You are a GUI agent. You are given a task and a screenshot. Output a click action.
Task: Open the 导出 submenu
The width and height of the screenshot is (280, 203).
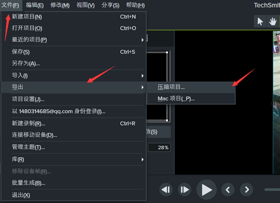click(74, 87)
